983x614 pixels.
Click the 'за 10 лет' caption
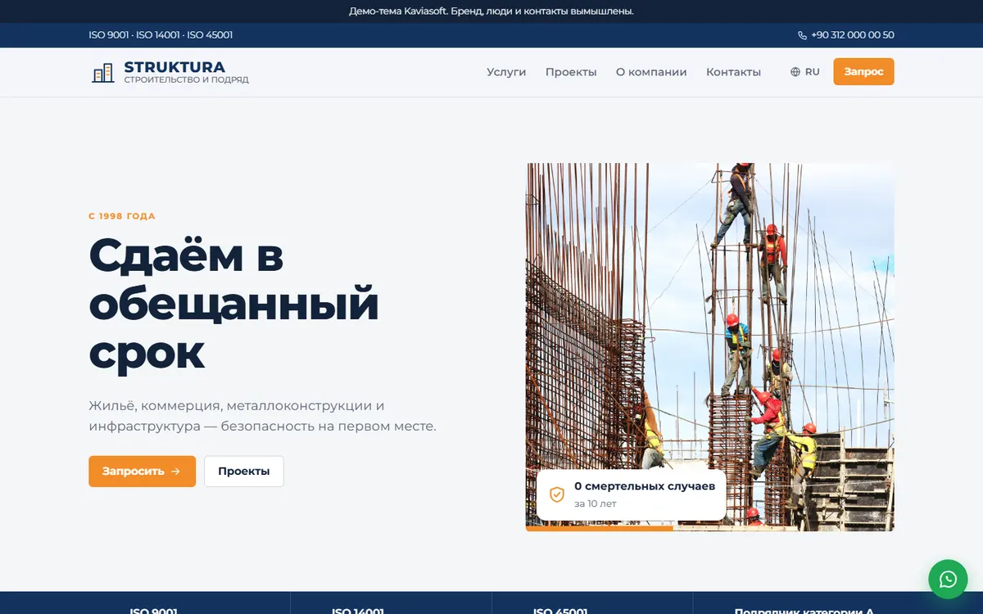[596, 503]
